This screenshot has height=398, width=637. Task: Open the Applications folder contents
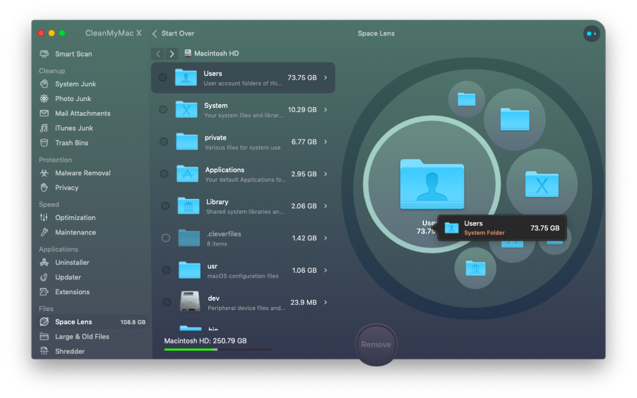pos(326,174)
